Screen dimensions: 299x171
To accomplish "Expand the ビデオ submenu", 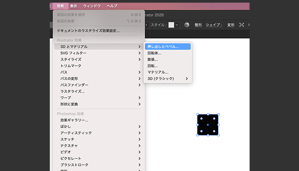I will click(x=99, y=152).
